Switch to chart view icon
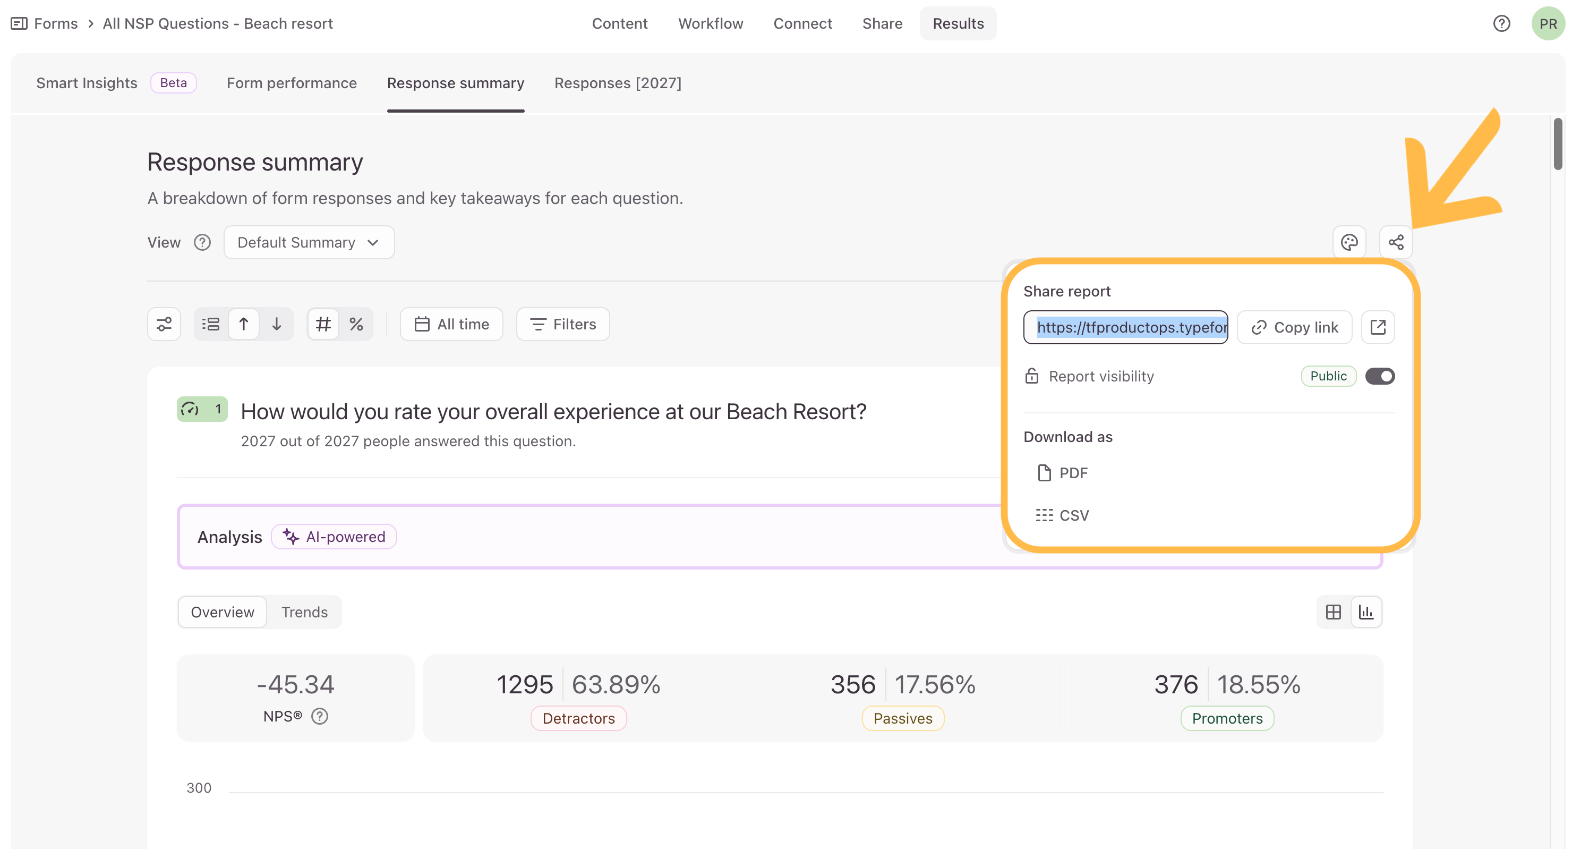The width and height of the screenshot is (1572, 849). click(1366, 612)
